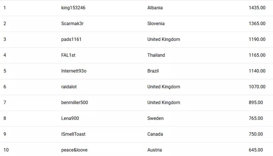
Task: Click the 1070.00 score value
Action: pos(257,87)
